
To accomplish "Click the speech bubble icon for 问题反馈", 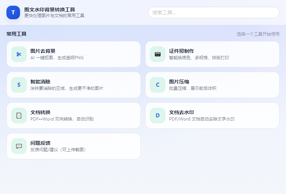I will click(19, 146).
